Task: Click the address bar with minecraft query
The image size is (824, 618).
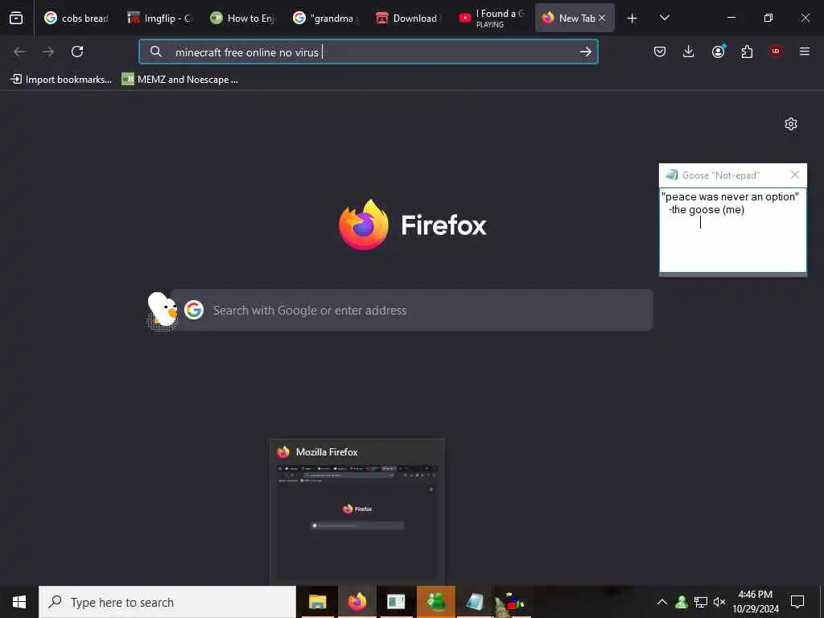Action: [369, 51]
